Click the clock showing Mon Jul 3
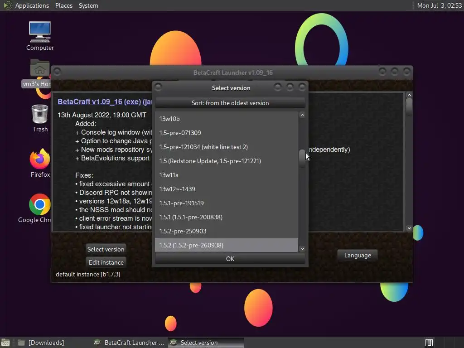This screenshot has width=464, height=348. (x=439, y=5)
